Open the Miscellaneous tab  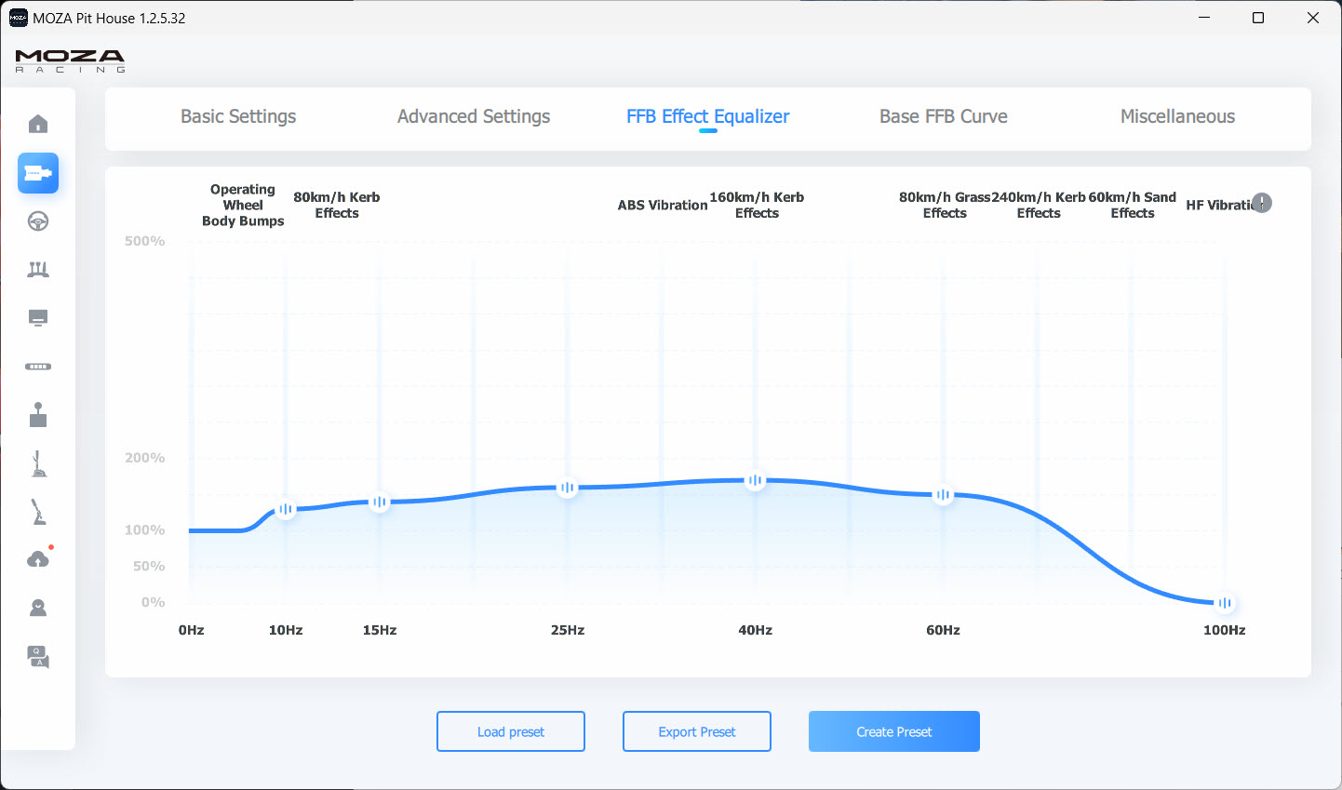(x=1177, y=116)
